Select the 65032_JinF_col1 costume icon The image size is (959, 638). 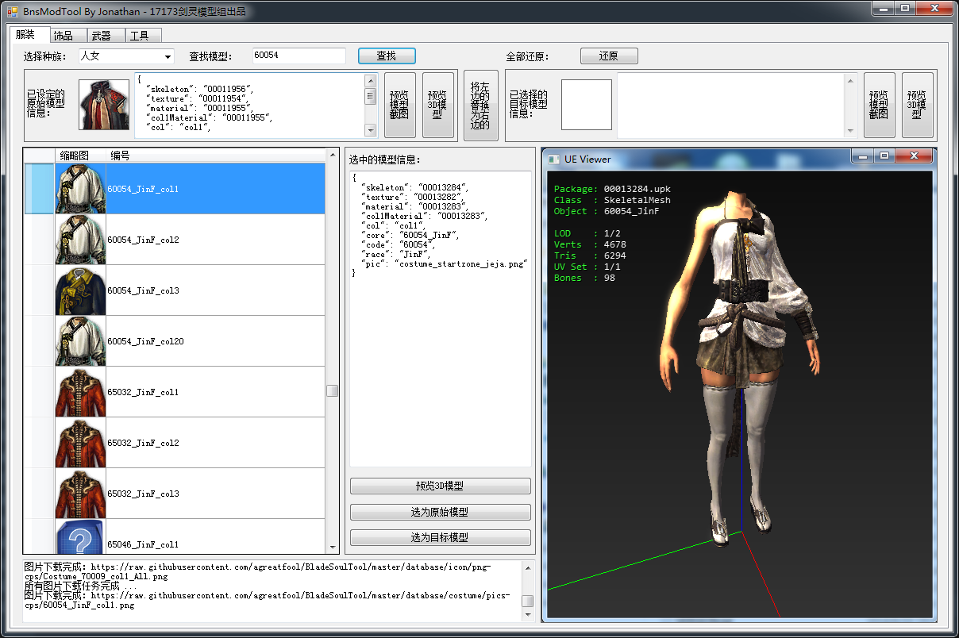pos(80,392)
